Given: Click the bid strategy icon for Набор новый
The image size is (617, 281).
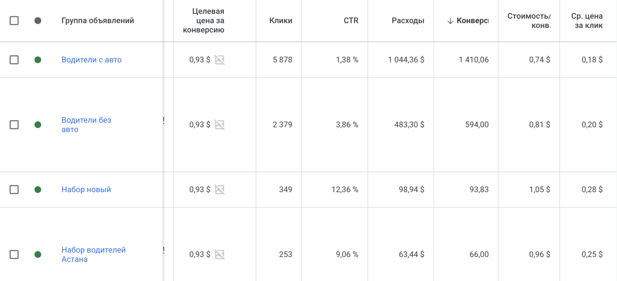Looking at the screenshot, I should (x=220, y=190).
